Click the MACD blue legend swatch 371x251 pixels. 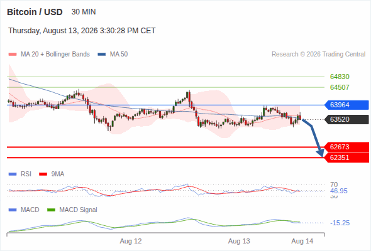[13, 210]
